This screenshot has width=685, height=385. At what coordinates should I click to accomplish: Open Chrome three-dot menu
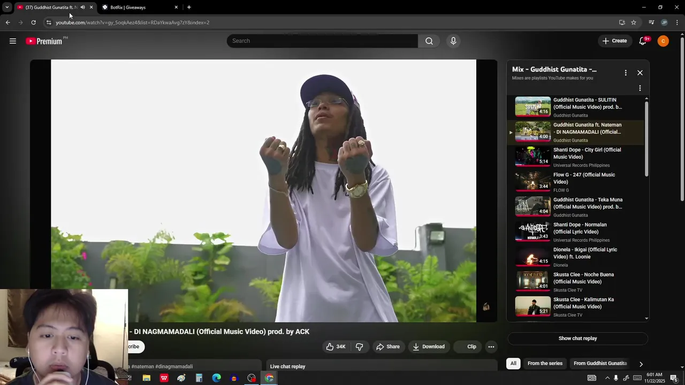[x=677, y=22]
